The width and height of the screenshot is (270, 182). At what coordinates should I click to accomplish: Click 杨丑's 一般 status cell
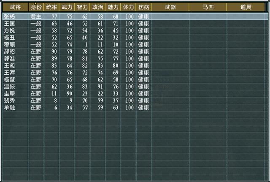36,38
